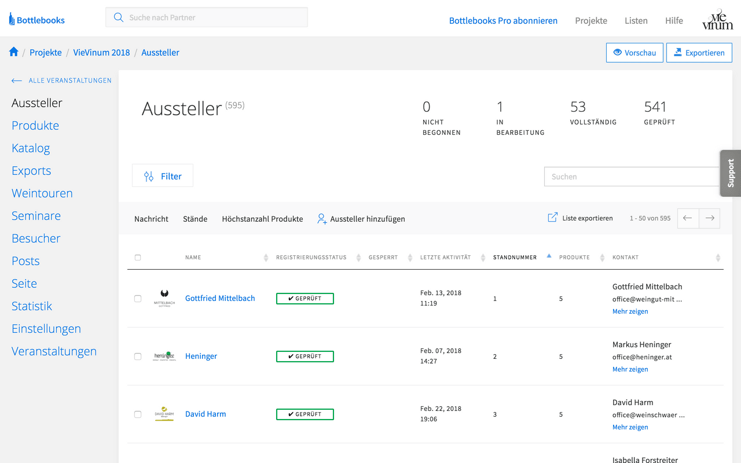Click the David Harm logo thumbnail
Image resolution: width=741 pixels, height=463 pixels.
click(164, 414)
